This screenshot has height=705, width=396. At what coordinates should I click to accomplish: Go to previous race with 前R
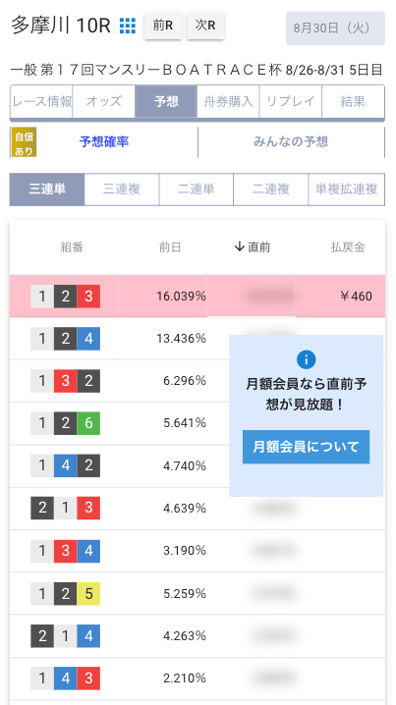click(163, 27)
